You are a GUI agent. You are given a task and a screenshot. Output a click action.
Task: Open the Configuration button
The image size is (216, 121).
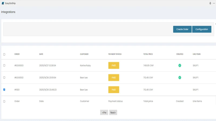(x=202, y=29)
